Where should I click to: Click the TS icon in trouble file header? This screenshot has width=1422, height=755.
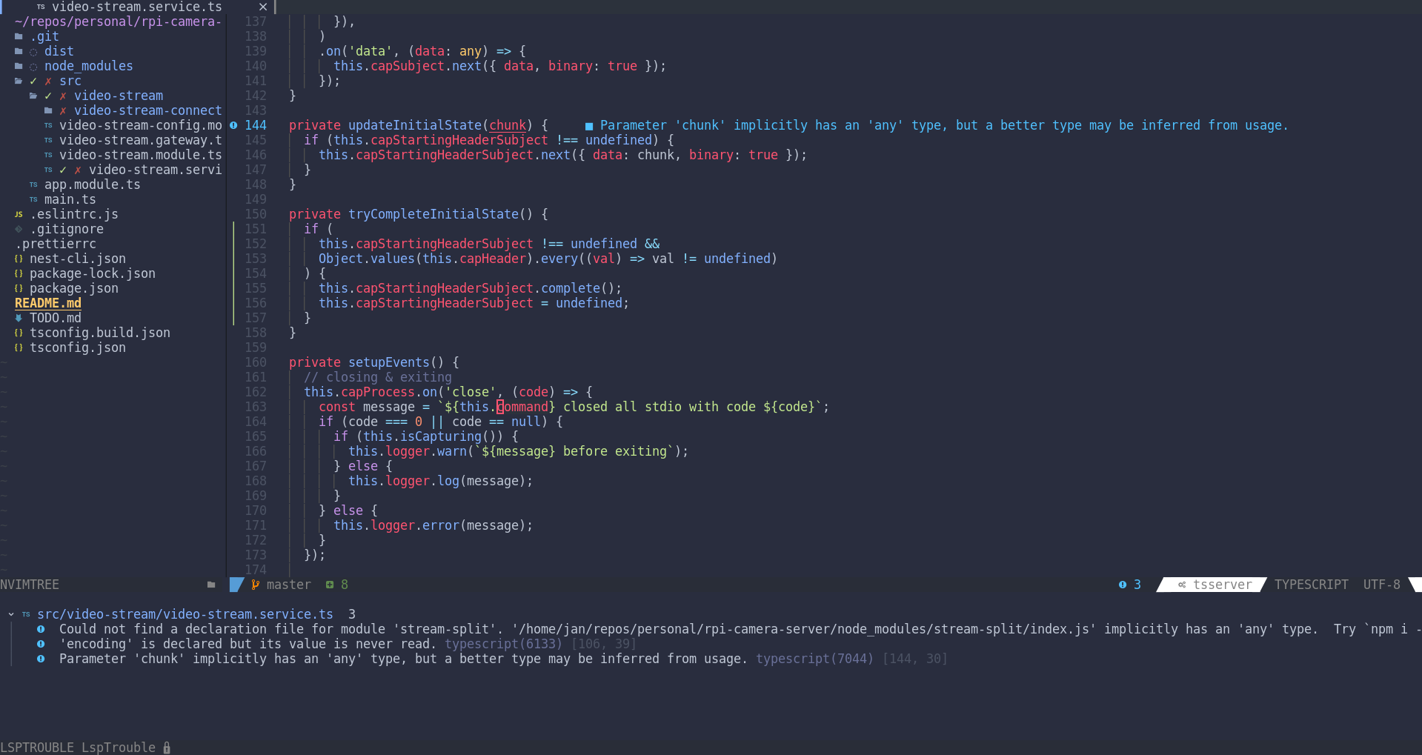pyautogui.click(x=26, y=614)
